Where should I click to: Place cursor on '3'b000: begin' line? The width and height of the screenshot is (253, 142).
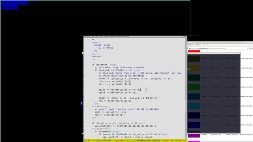click(102, 45)
